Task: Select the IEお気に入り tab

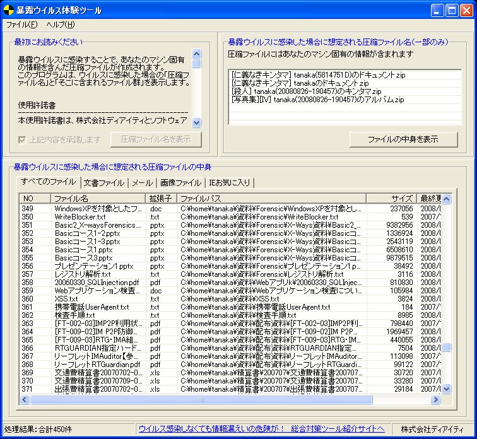Action: click(x=230, y=183)
